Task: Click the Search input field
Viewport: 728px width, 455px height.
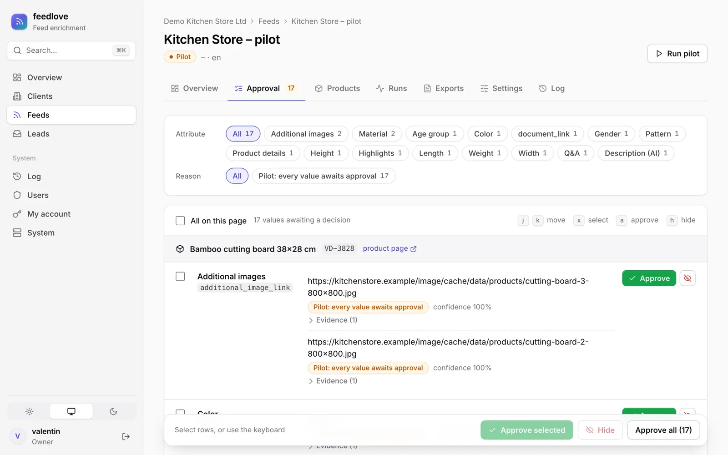Action: pyautogui.click(x=71, y=51)
